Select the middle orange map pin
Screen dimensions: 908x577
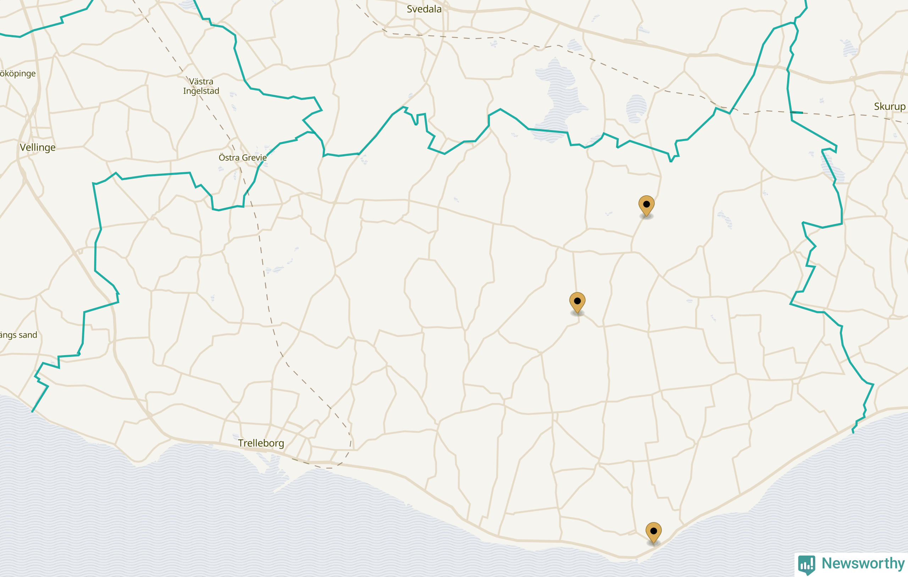click(577, 303)
